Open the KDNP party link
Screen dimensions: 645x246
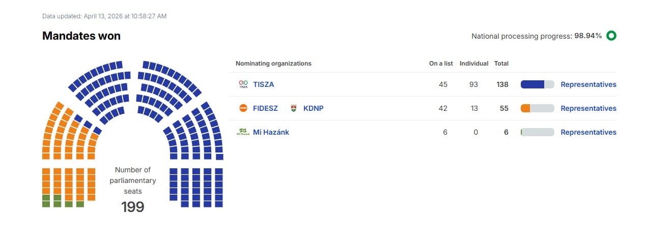(x=313, y=108)
